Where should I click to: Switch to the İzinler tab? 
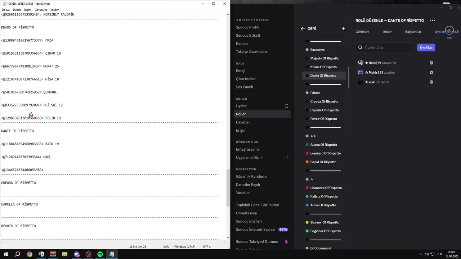(x=387, y=32)
